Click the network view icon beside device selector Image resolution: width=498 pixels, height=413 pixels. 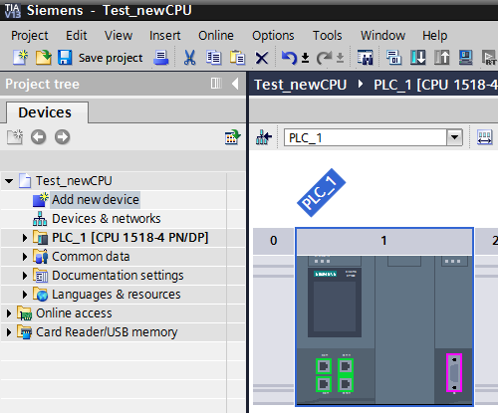(x=264, y=137)
